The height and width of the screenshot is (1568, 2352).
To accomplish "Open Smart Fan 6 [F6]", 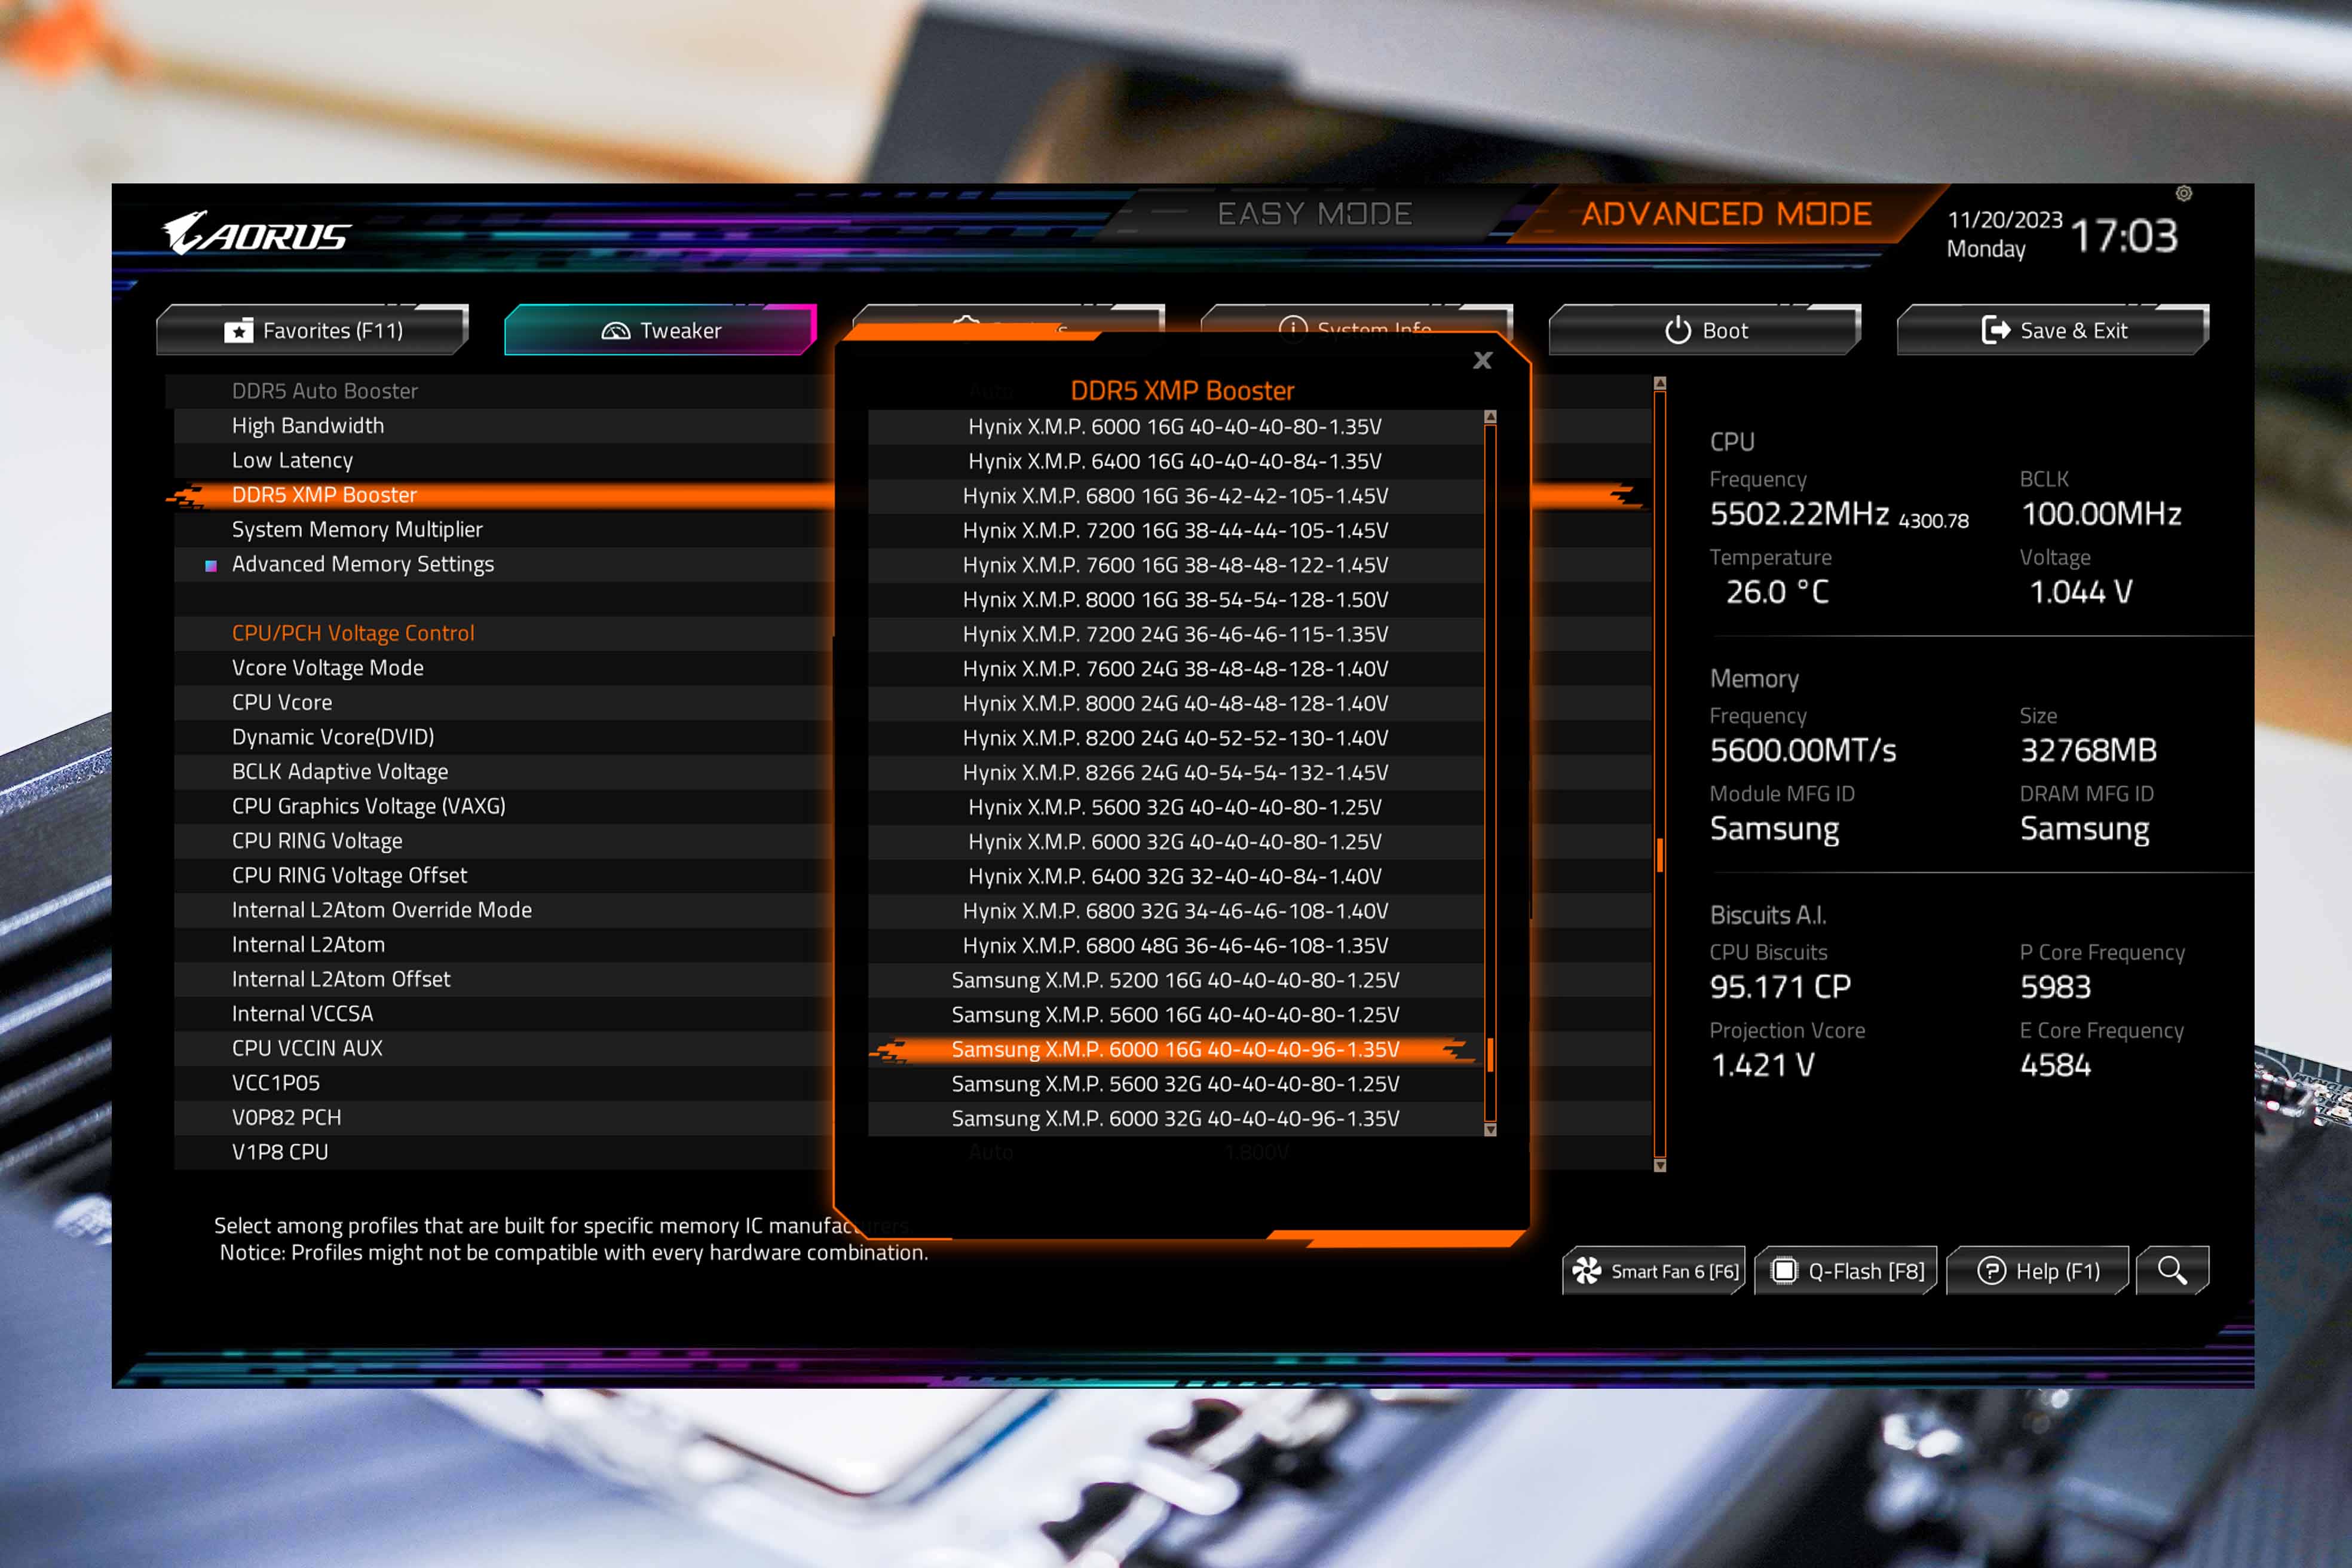I will [1654, 1270].
